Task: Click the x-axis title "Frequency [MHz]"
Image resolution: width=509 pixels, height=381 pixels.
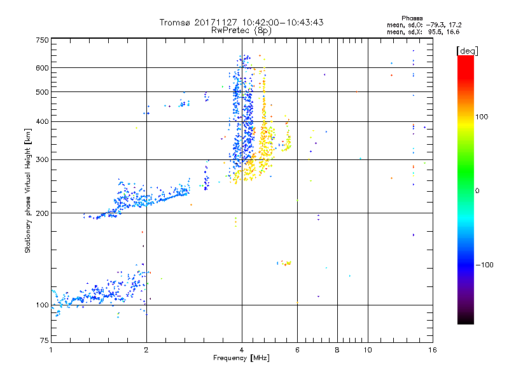Action: pyautogui.click(x=241, y=358)
